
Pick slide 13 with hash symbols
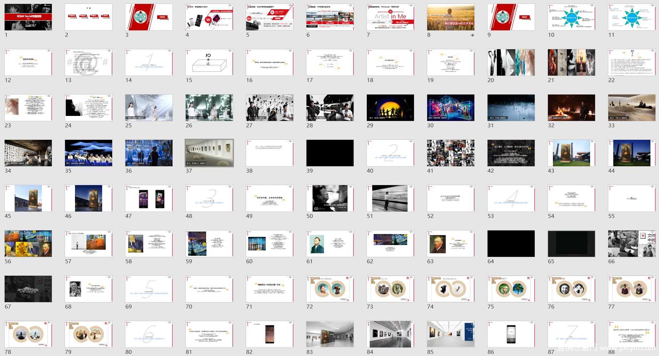[89, 62]
